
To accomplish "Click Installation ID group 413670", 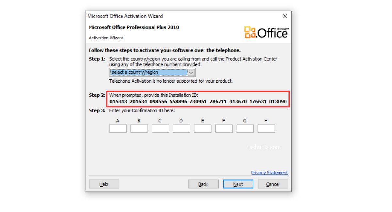I will 238,102.
